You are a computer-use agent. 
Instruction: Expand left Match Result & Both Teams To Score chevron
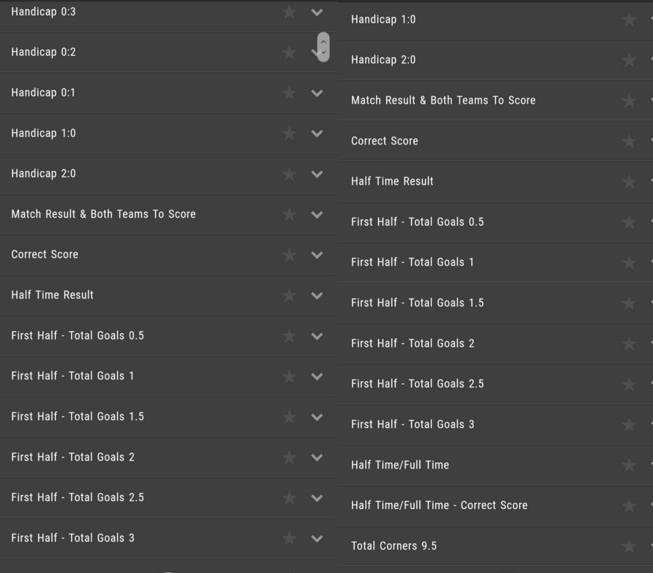click(x=317, y=215)
